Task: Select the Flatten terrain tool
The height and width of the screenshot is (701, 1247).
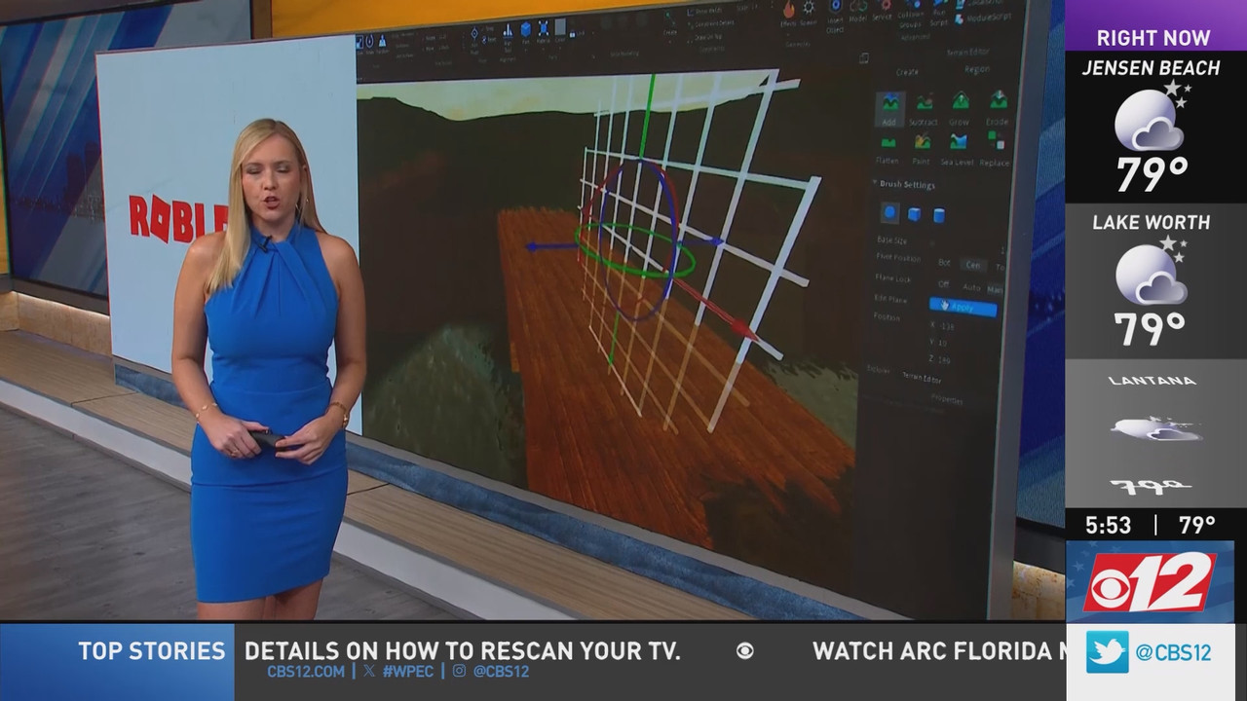Action: click(x=888, y=149)
